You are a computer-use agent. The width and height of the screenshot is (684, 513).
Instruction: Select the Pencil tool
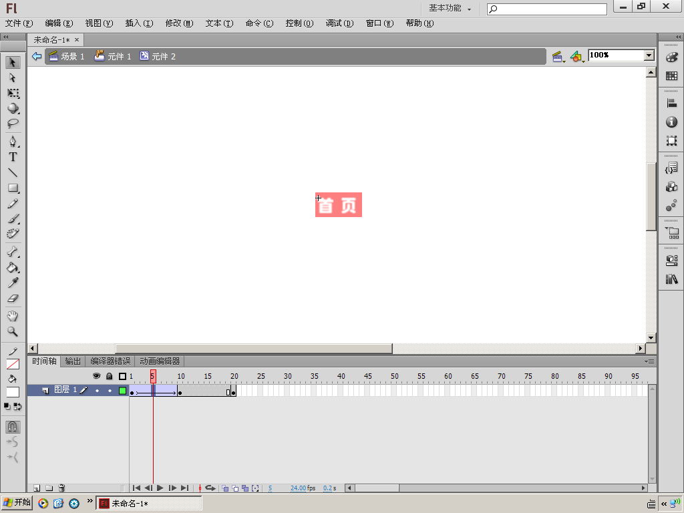[x=13, y=203]
